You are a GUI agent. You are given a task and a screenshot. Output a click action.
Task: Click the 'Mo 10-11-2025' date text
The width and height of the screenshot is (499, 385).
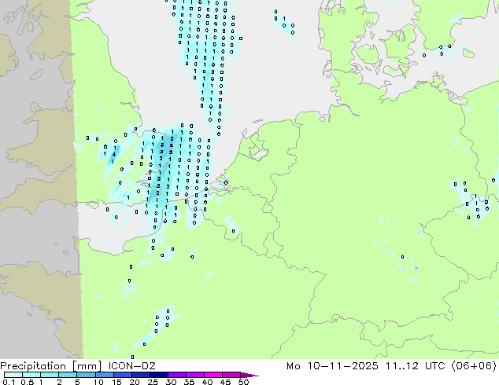(333, 366)
